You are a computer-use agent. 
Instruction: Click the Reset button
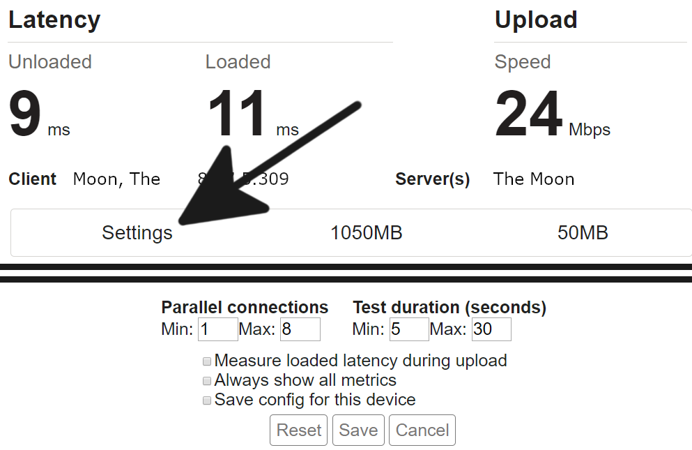click(x=298, y=430)
